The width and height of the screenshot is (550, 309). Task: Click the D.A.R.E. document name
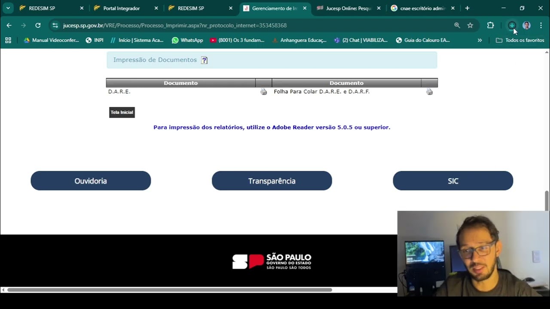click(x=119, y=92)
